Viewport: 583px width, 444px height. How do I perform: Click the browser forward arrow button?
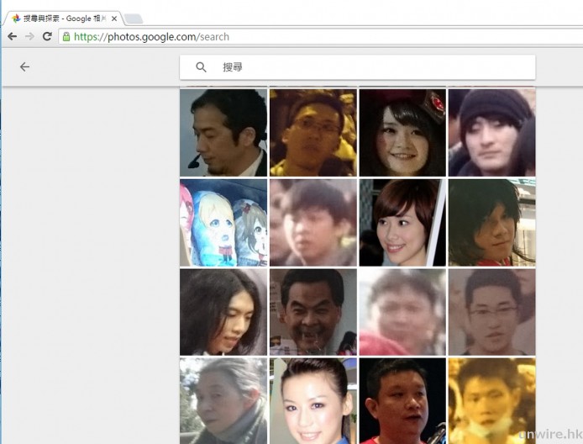coord(29,37)
